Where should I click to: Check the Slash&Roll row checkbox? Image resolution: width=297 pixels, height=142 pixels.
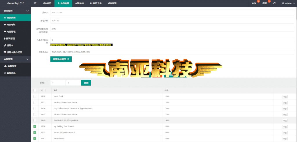pyautogui.click(x=35, y=120)
